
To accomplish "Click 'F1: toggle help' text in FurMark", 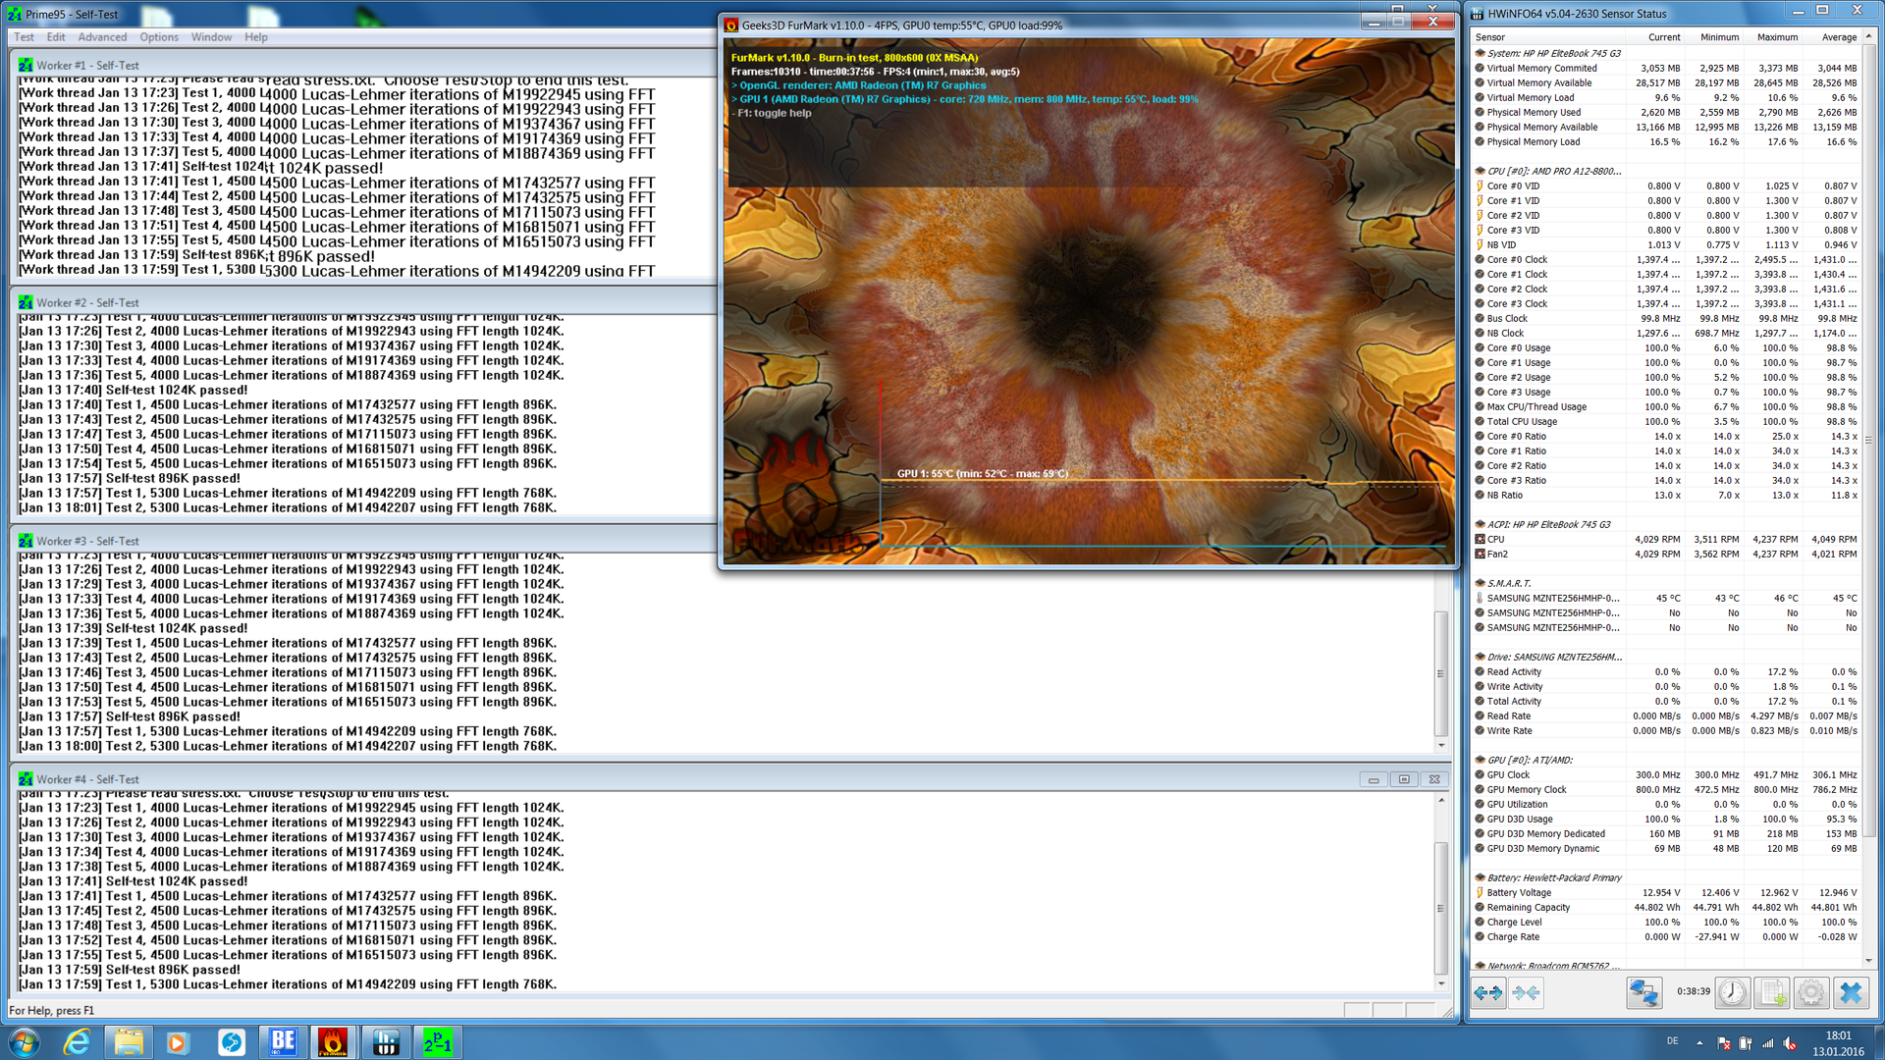I will click(775, 113).
